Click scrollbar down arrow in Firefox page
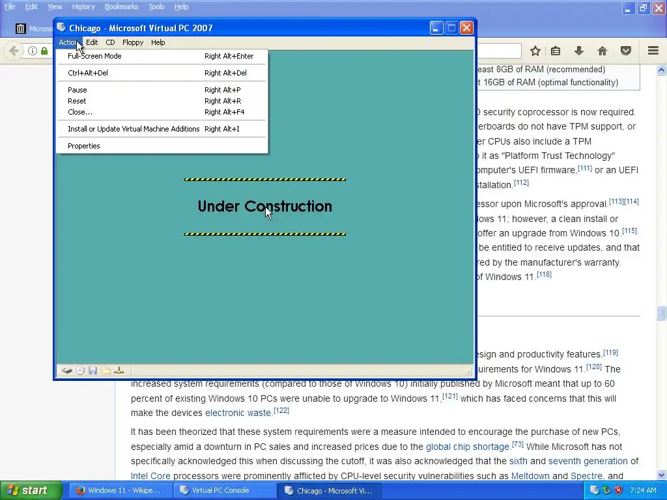This screenshot has height=500, width=667. point(662,475)
